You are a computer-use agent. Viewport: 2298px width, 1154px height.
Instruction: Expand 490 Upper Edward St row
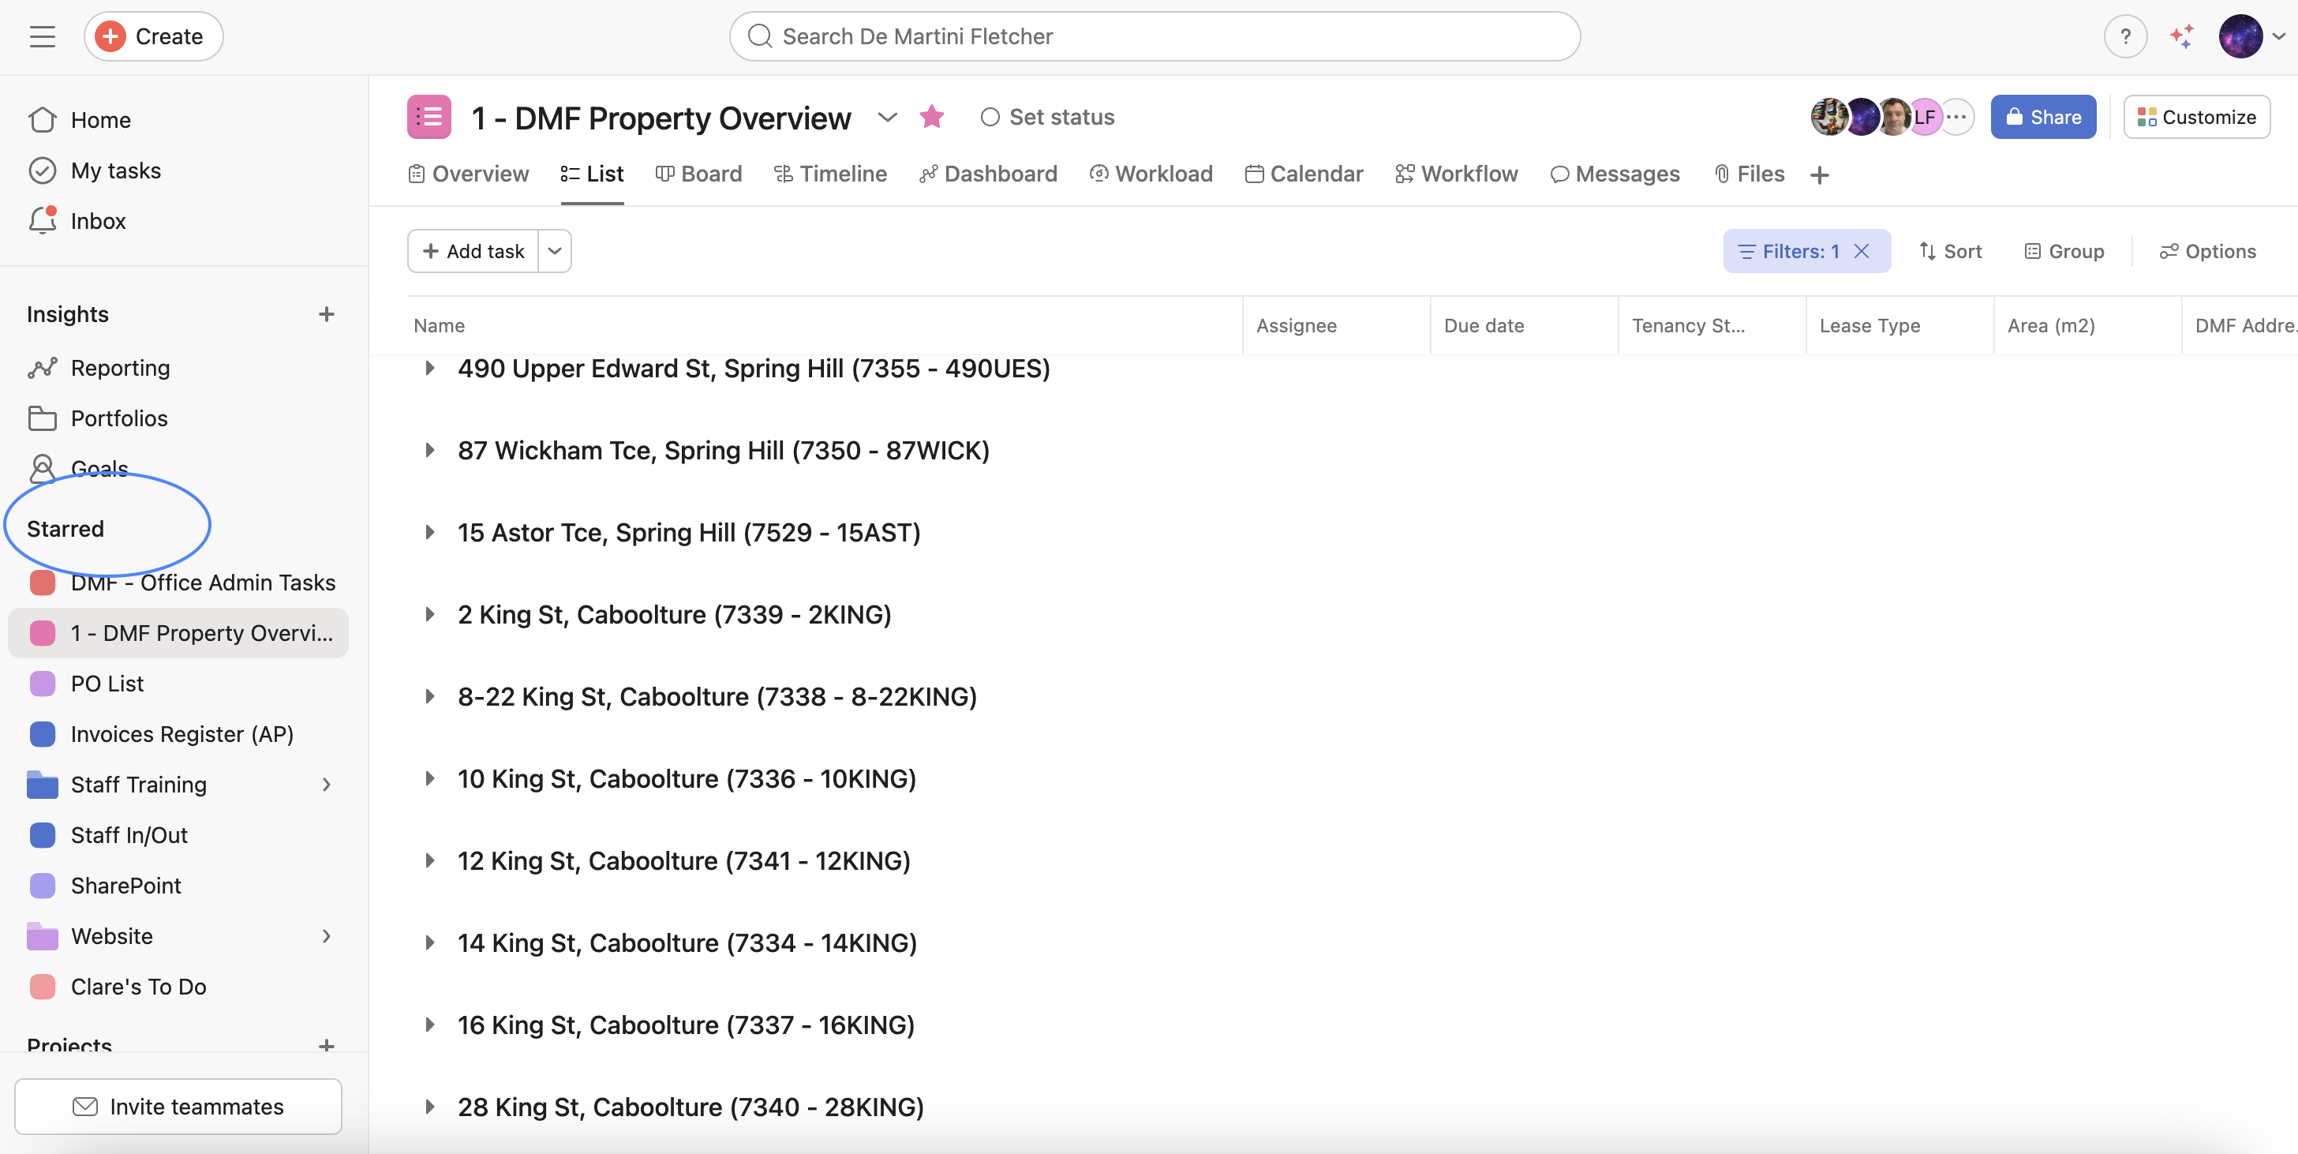[429, 368]
